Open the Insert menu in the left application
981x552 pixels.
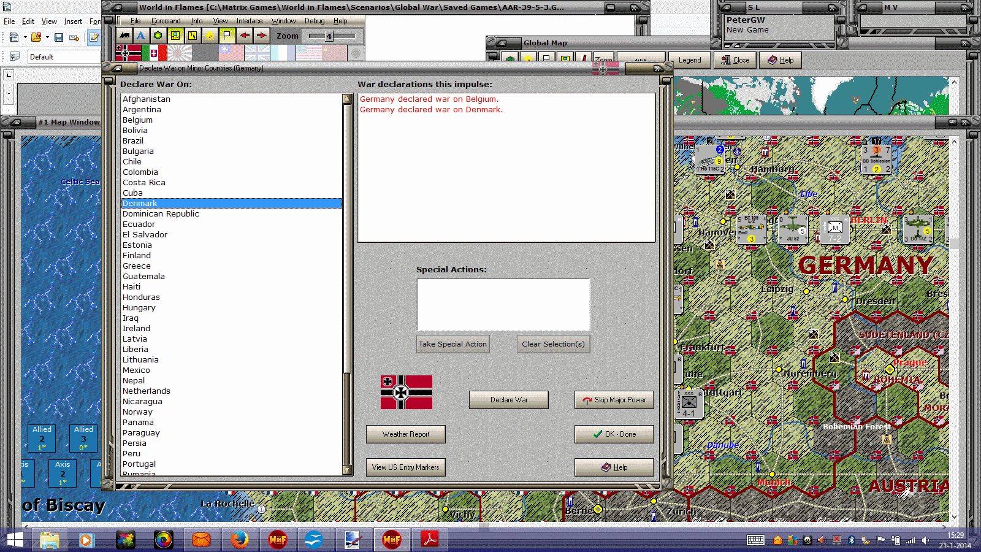(73, 21)
